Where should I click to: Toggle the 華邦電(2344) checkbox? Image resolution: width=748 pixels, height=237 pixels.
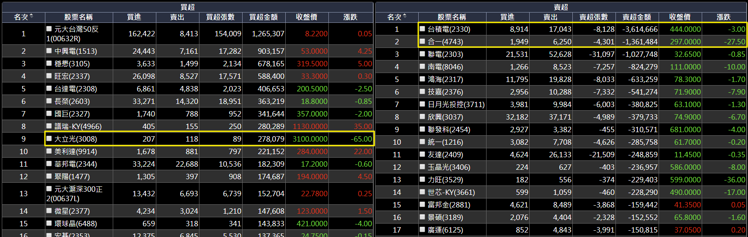click(49, 164)
